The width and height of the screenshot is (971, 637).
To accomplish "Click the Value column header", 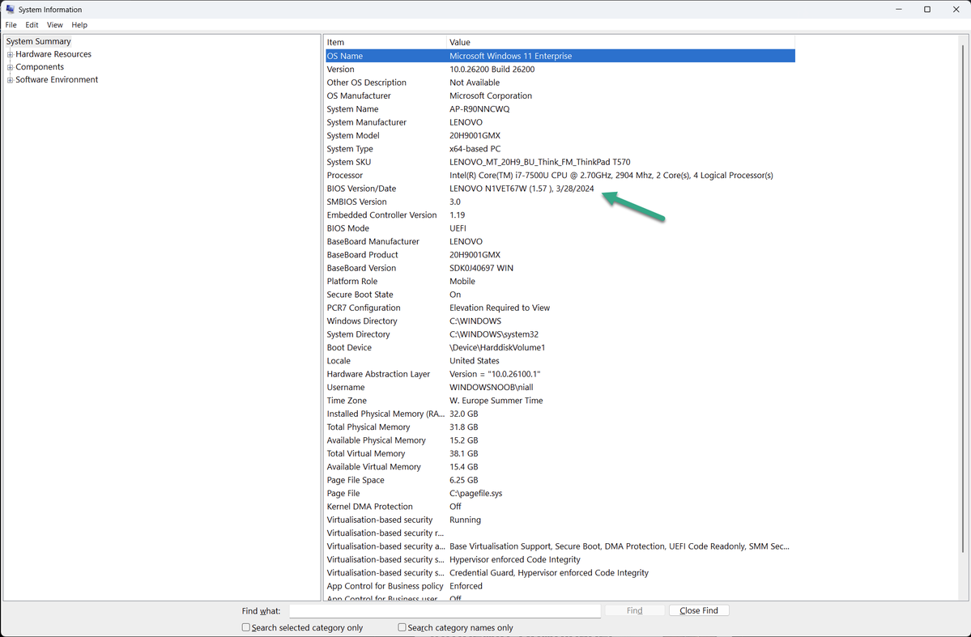I will pos(620,42).
